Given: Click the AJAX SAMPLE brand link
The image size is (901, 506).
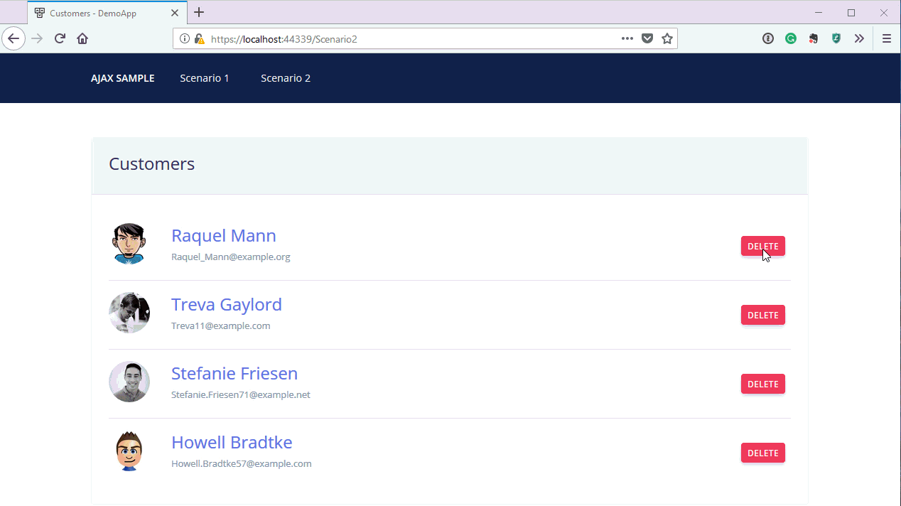Looking at the screenshot, I should click(123, 78).
